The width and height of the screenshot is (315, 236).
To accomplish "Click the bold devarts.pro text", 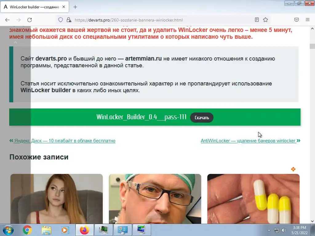I will (x=51, y=59).
